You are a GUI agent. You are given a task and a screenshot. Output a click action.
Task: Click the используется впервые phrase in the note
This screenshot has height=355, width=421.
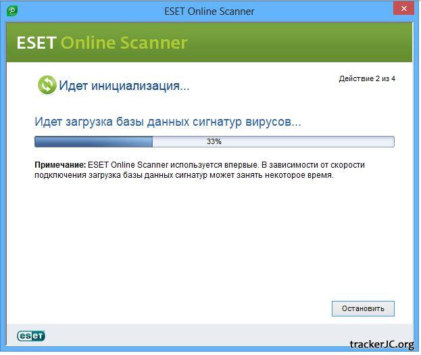(215, 165)
